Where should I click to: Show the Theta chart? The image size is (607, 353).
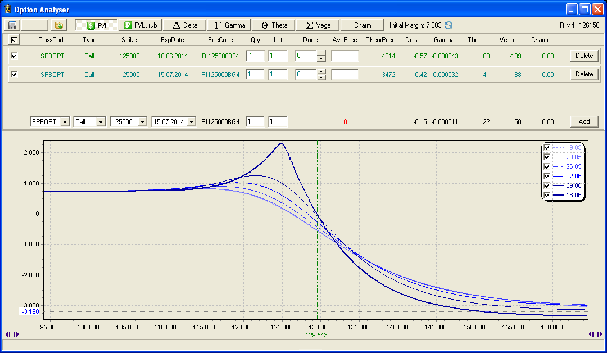[x=274, y=25]
